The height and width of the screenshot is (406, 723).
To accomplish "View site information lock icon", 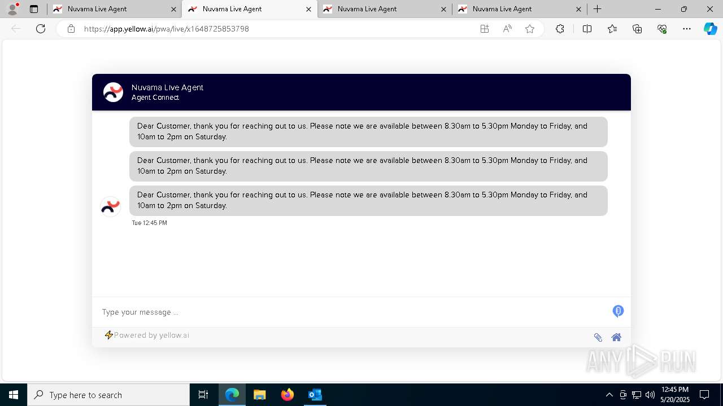I will click(x=71, y=29).
